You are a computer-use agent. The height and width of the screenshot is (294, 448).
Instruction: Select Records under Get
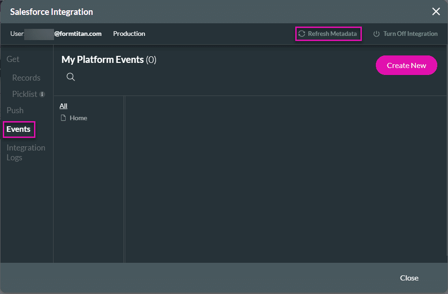click(x=26, y=77)
